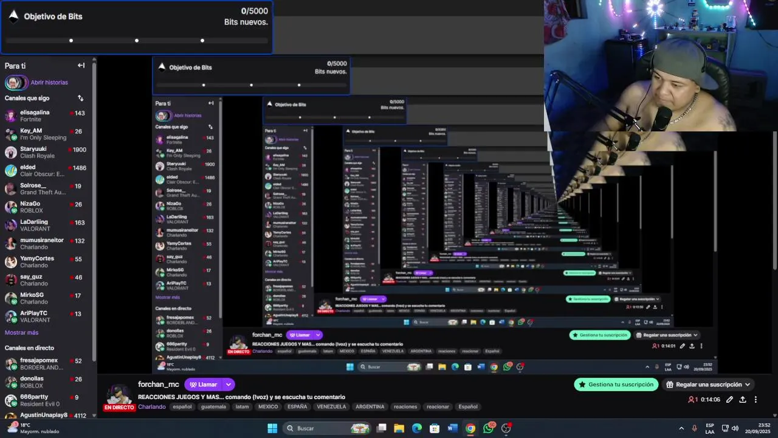Click the forchan_mc streamer avatar

119,395
